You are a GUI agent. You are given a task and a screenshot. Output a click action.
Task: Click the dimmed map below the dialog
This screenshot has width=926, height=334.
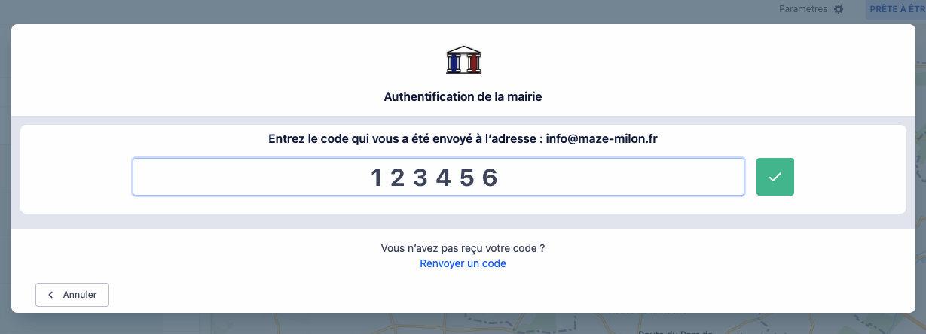pyautogui.click(x=527, y=324)
